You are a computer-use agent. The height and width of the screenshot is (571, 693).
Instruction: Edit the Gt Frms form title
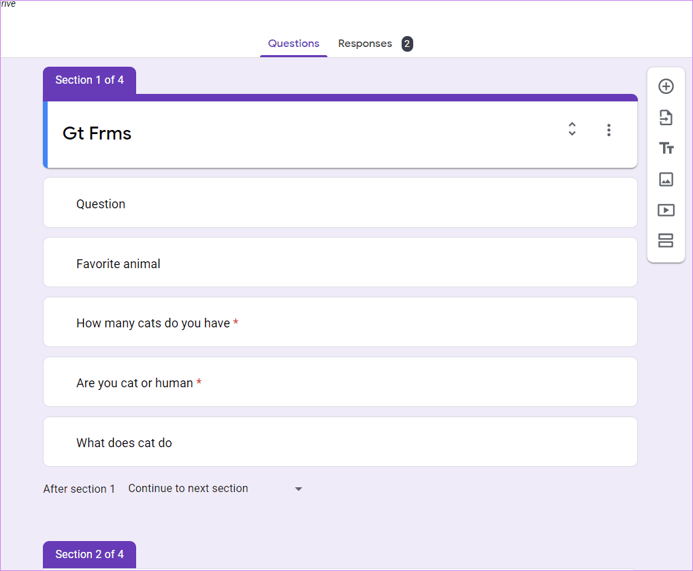pos(97,133)
